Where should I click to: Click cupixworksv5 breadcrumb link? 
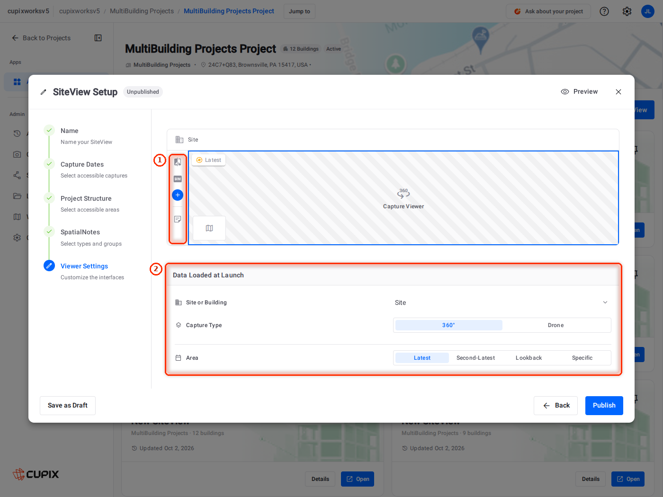(x=80, y=11)
